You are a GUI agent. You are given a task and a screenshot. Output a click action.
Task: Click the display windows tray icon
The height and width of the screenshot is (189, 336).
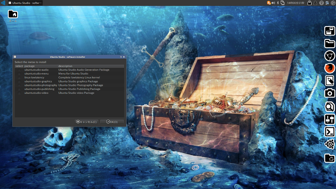283,3
